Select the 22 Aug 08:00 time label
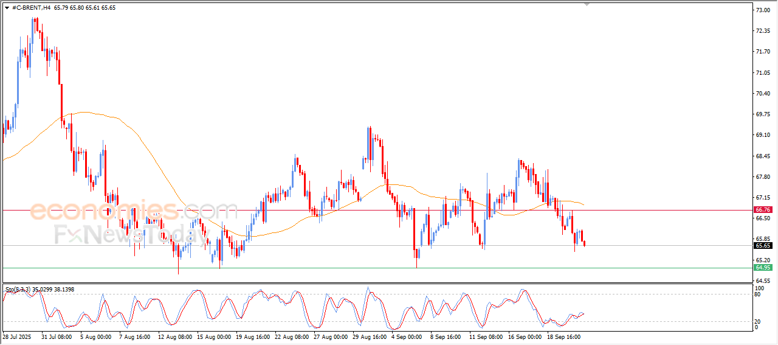 (x=291, y=336)
